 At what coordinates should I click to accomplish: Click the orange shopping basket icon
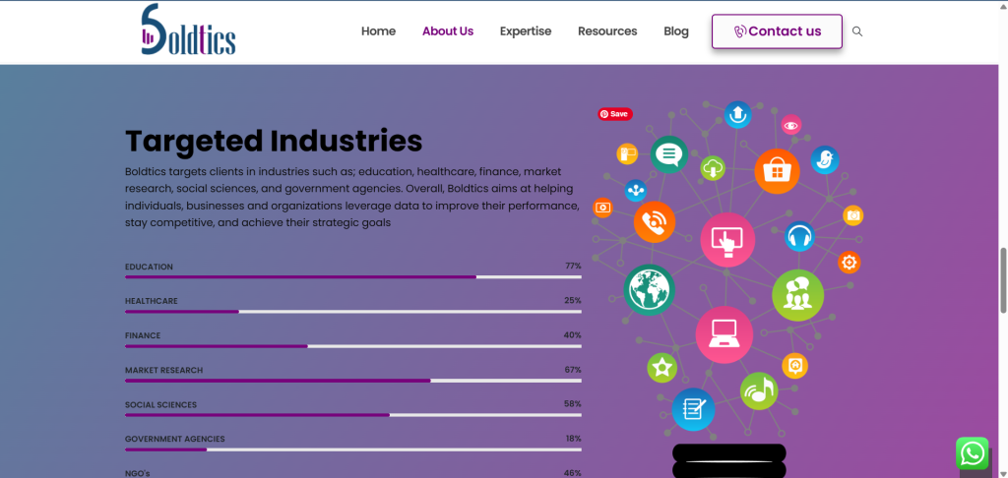point(777,171)
